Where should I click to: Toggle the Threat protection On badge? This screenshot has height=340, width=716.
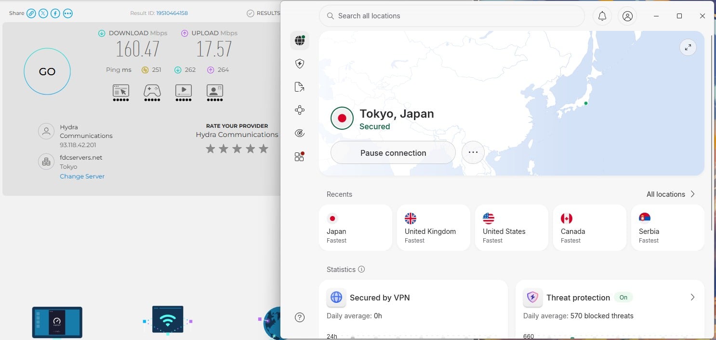pos(623,298)
